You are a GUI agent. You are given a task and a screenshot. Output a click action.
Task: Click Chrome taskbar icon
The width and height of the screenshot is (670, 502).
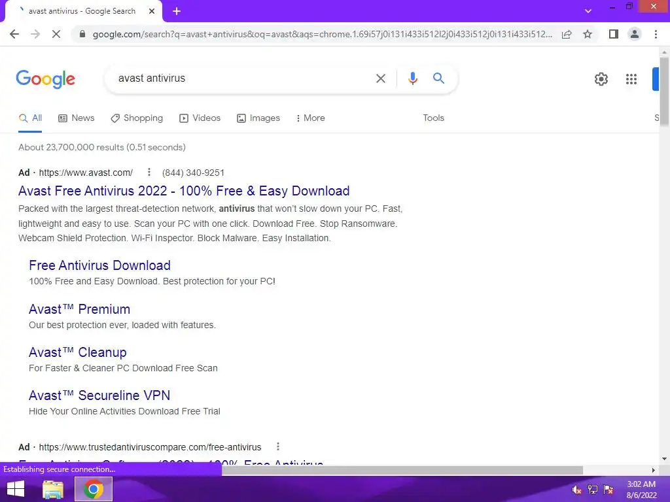94,489
